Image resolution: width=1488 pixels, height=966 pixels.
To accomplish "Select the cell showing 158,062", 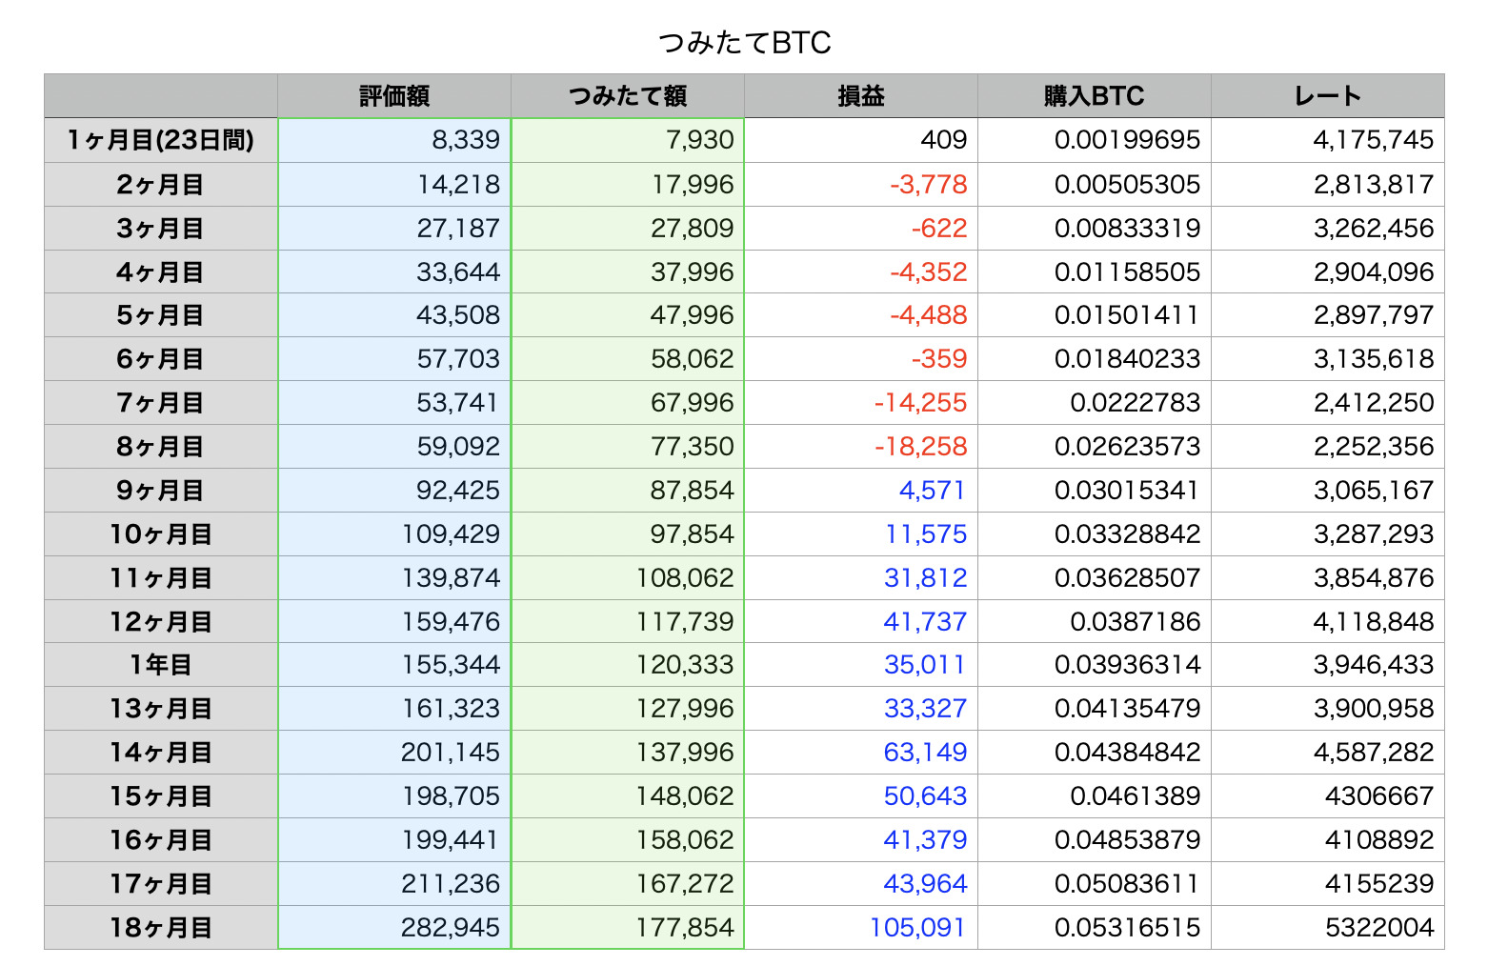I will tap(628, 839).
